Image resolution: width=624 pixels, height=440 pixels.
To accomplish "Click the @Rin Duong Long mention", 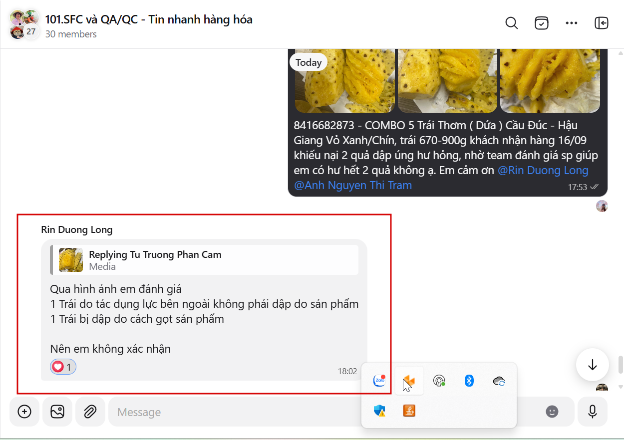I will pos(543,170).
